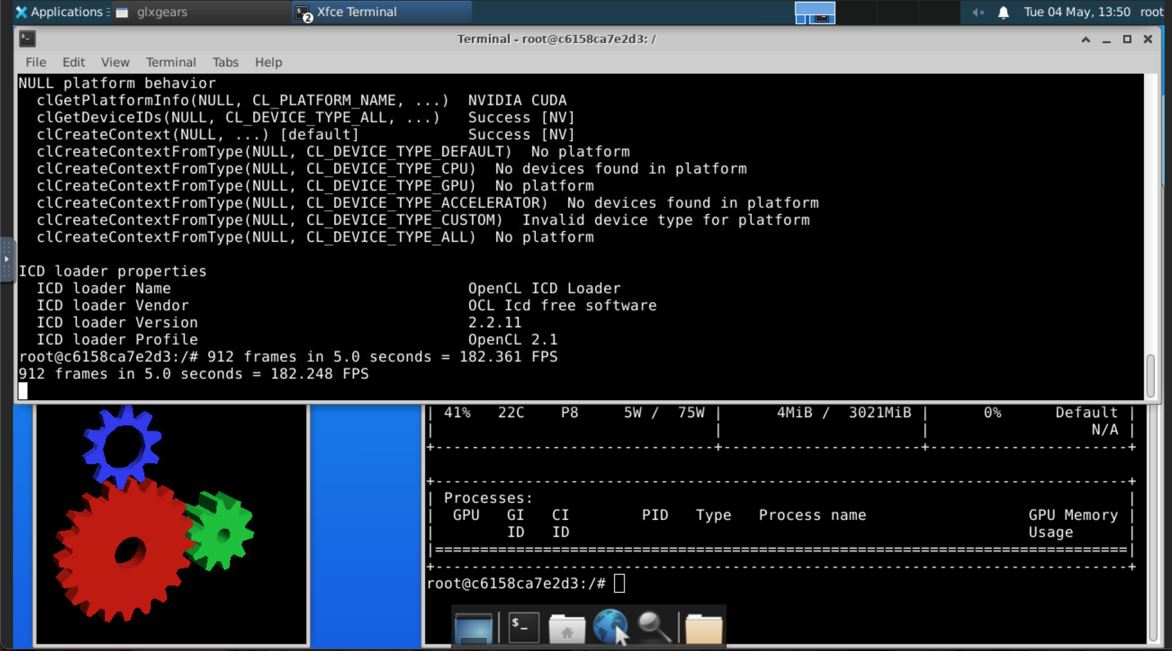Open the Applications menu
The width and height of the screenshot is (1172, 651).
[59, 12]
